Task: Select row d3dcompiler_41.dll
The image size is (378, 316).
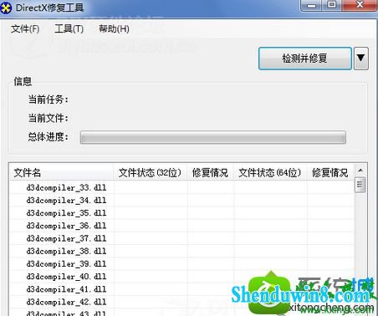Action: (x=182, y=289)
